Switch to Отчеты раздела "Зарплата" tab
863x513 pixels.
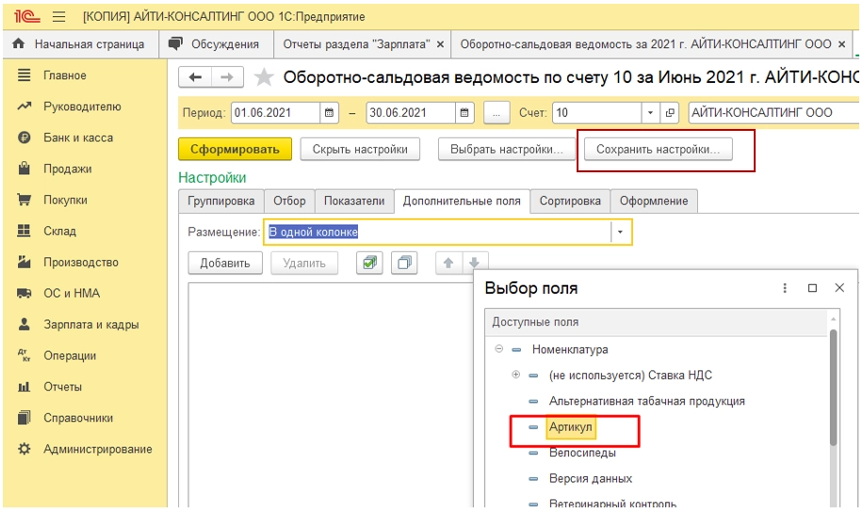pos(356,44)
